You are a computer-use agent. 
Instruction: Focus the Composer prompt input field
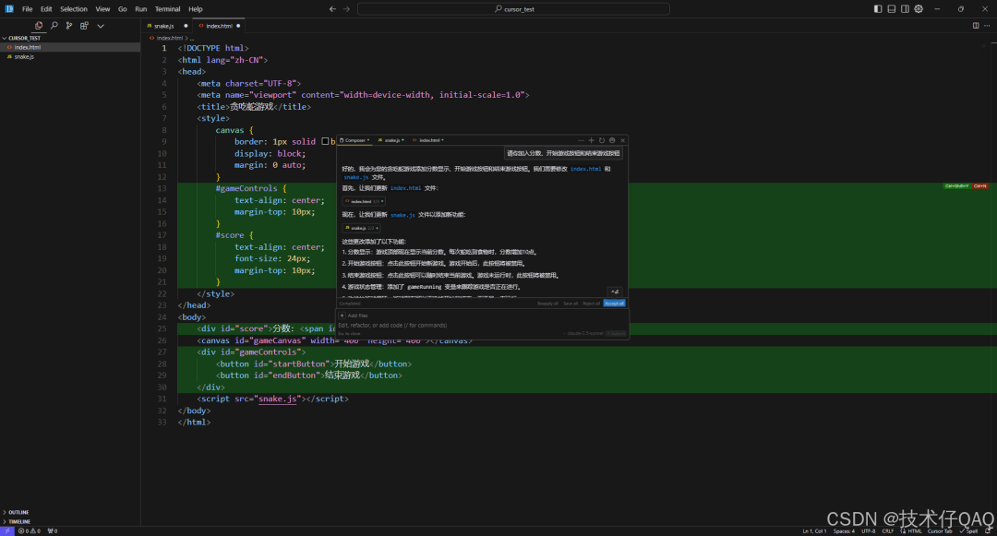click(483, 325)
